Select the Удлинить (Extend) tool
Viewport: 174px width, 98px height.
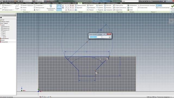[100, 8]
